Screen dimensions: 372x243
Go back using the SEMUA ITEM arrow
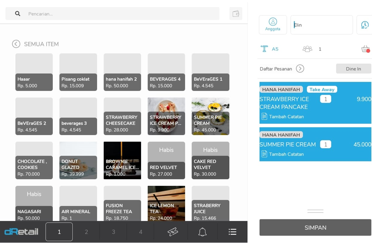coord(16,44)
